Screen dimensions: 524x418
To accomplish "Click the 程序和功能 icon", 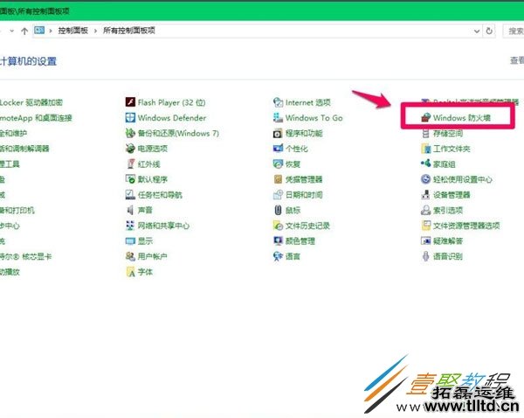I will (278, 133).
